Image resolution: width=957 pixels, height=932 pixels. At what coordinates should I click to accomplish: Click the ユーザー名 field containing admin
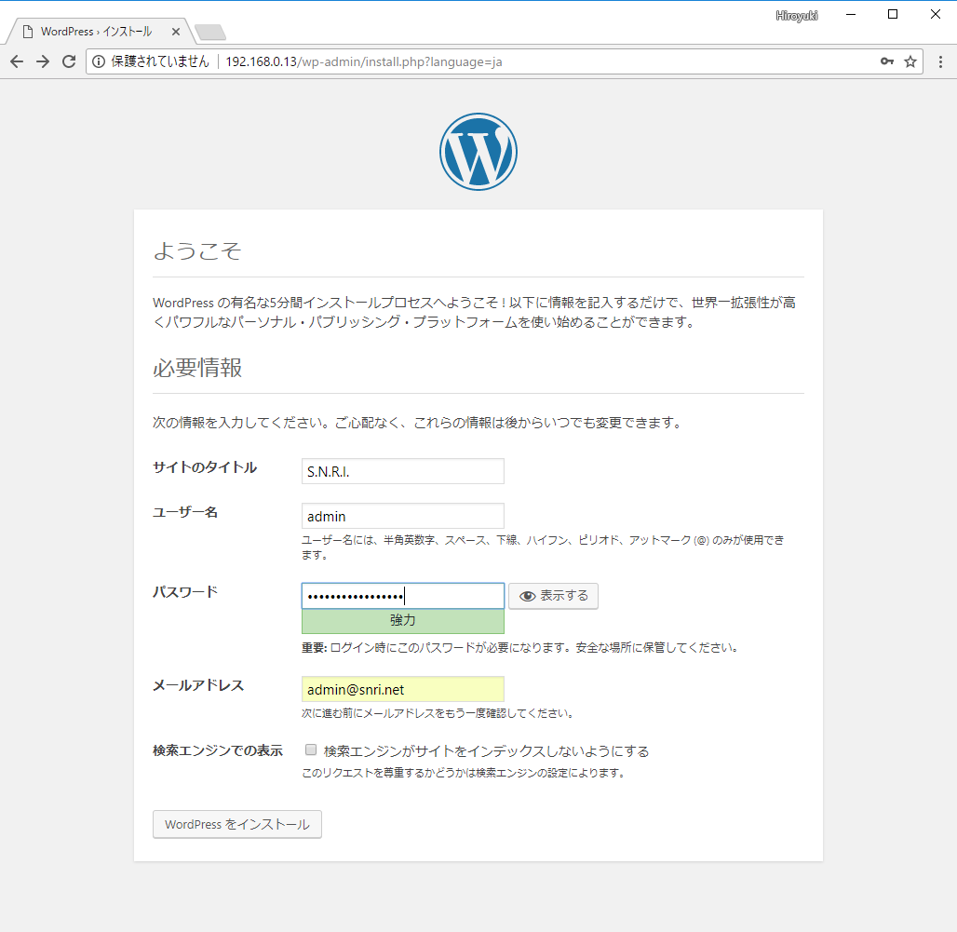point(403,516)
